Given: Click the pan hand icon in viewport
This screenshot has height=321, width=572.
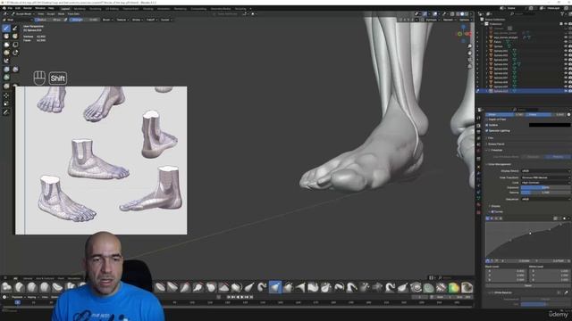Looking at the screenshot, I should point(470,53).
